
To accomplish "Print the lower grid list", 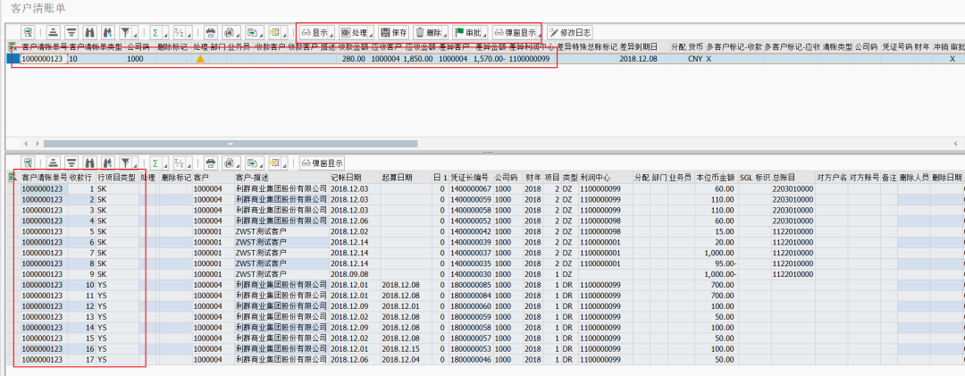I will click(x=211, y=163).
